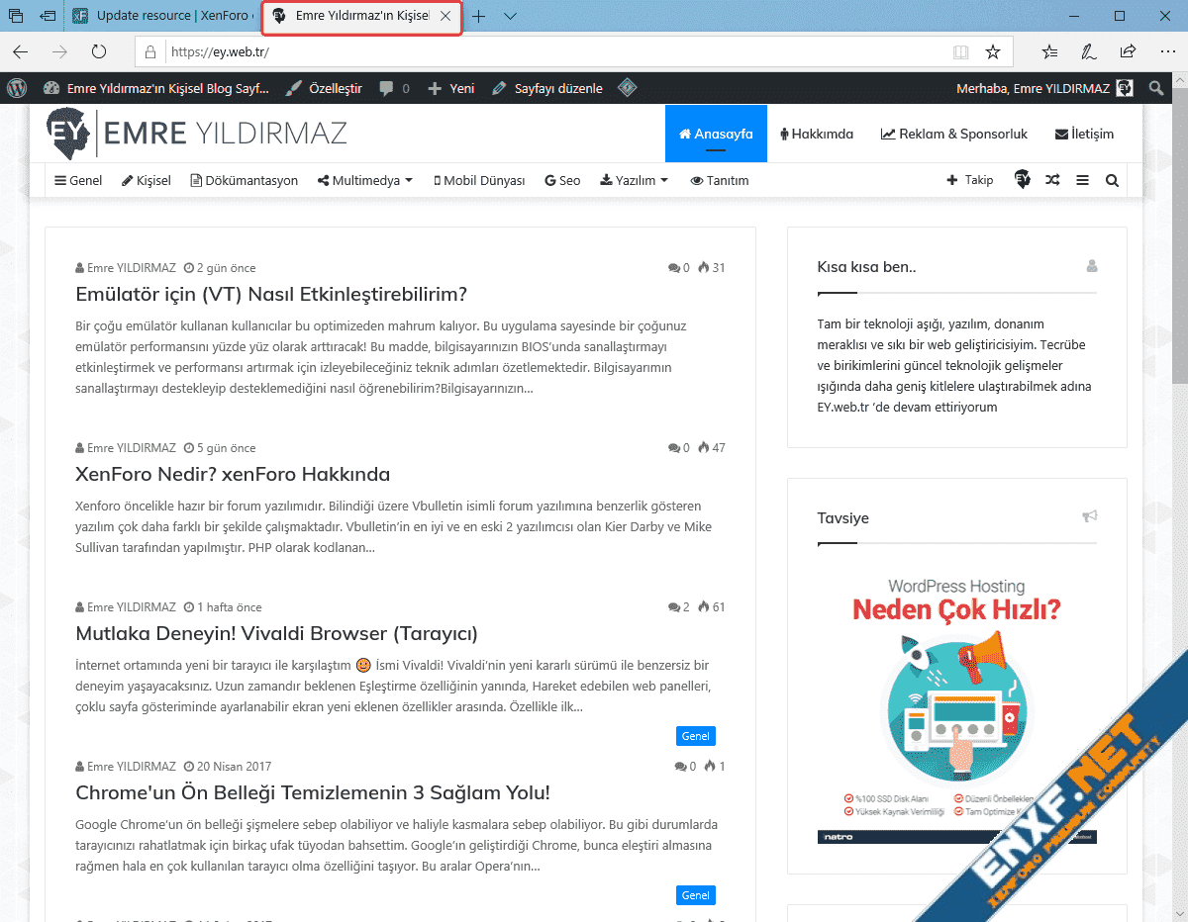Click the address bar showing ey.web.tr

point(544,52)
